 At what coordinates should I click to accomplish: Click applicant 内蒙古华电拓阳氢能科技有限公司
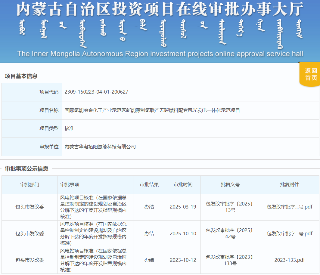point(100,147)
